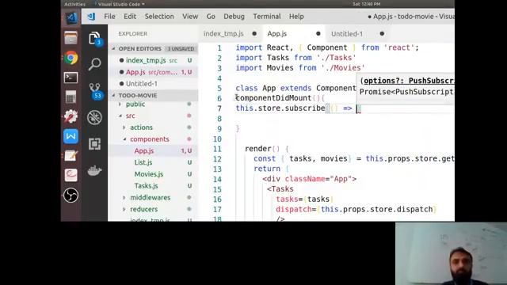The width and height of the screenshot is (507, 285).
Task: Launch Google Chrome from the dock
Action: pos(71,58)
